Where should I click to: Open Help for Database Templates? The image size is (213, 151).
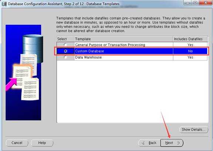42,143
